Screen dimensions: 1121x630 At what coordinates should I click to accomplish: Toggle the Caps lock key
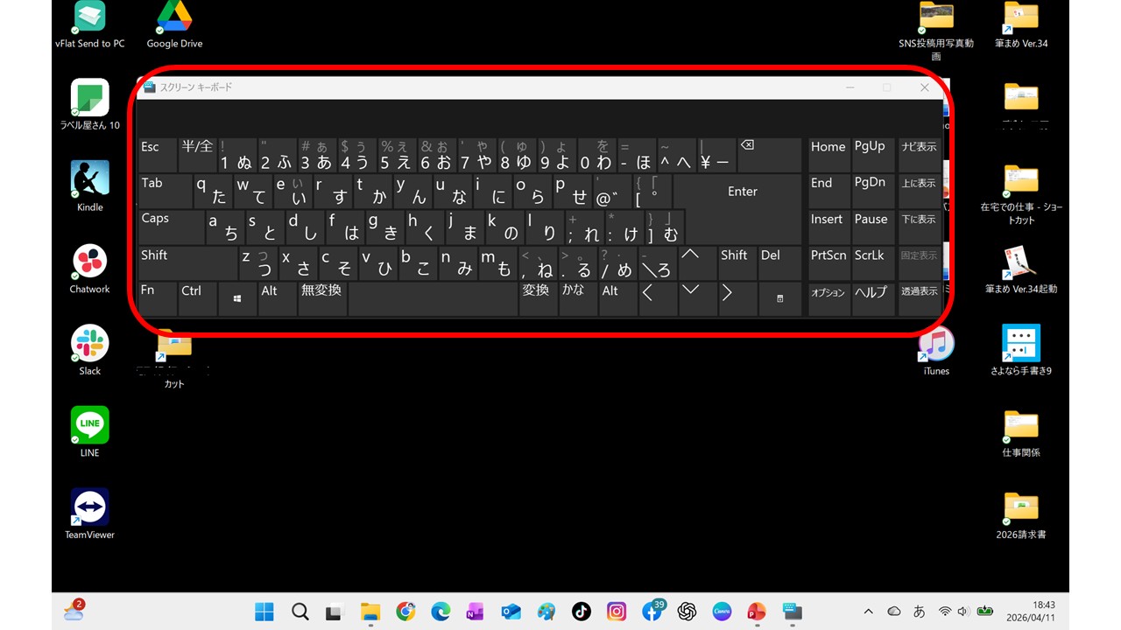[x=171, y=227]
